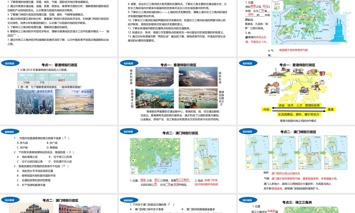Click answer option A. 京九线
Viewport: 355px width, 213px height.
pos(22,143)
